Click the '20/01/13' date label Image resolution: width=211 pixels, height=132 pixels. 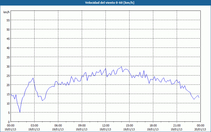pyautogui.click(x=200, y=129)
